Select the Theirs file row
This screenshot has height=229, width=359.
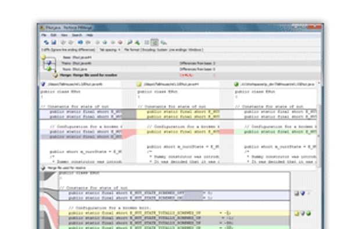click(181, 63)
